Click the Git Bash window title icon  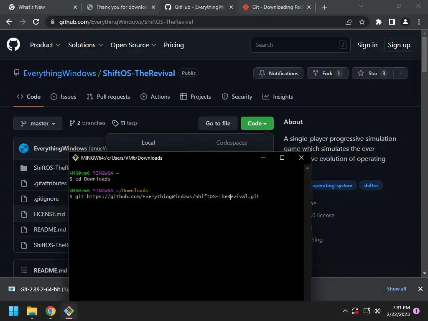coord(75,158)
